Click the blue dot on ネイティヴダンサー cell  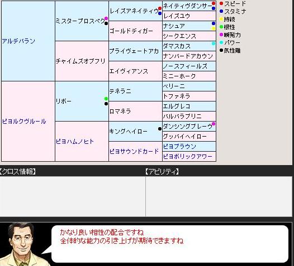(x=214, y=8)
